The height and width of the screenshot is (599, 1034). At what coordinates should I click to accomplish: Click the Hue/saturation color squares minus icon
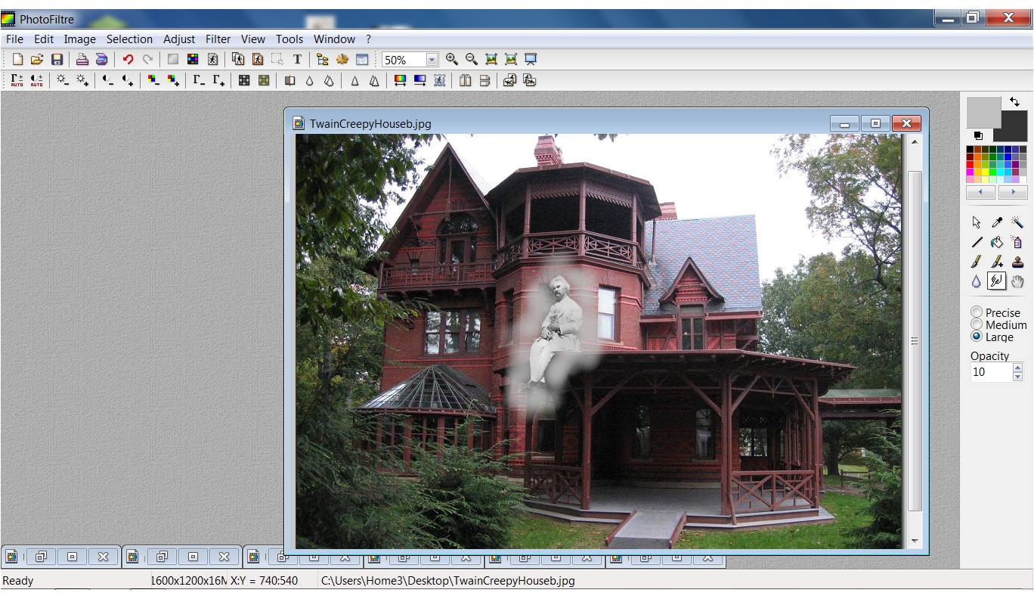click(x=153, y=80)
